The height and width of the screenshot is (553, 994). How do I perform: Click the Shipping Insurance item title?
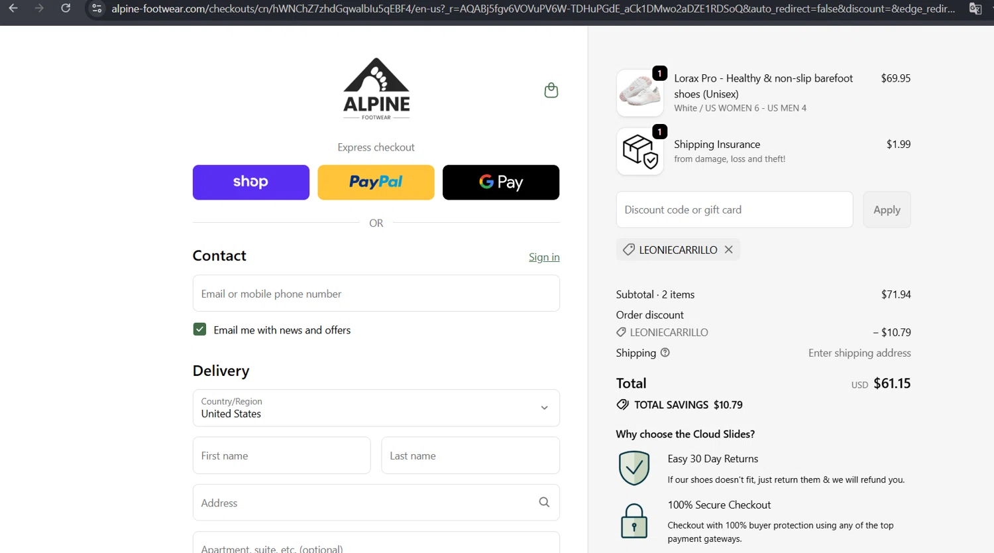(717, 144)
